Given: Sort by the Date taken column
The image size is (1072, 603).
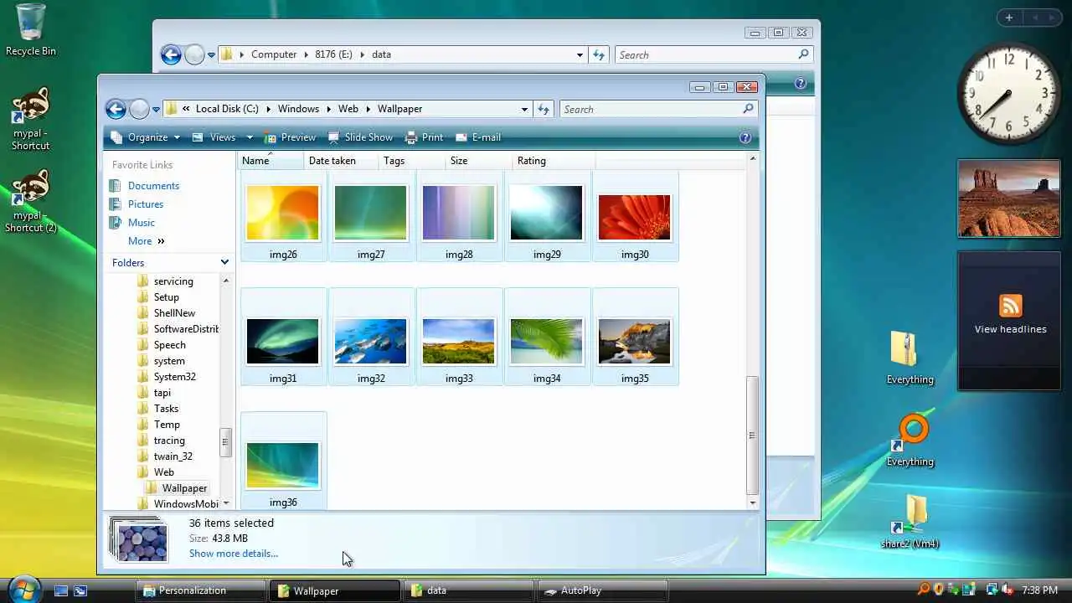Looking at the screenshot, I should coord(341,161).
